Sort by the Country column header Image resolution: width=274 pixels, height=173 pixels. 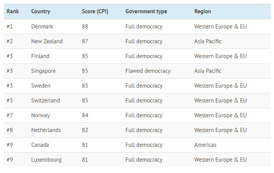coord(40,11)
